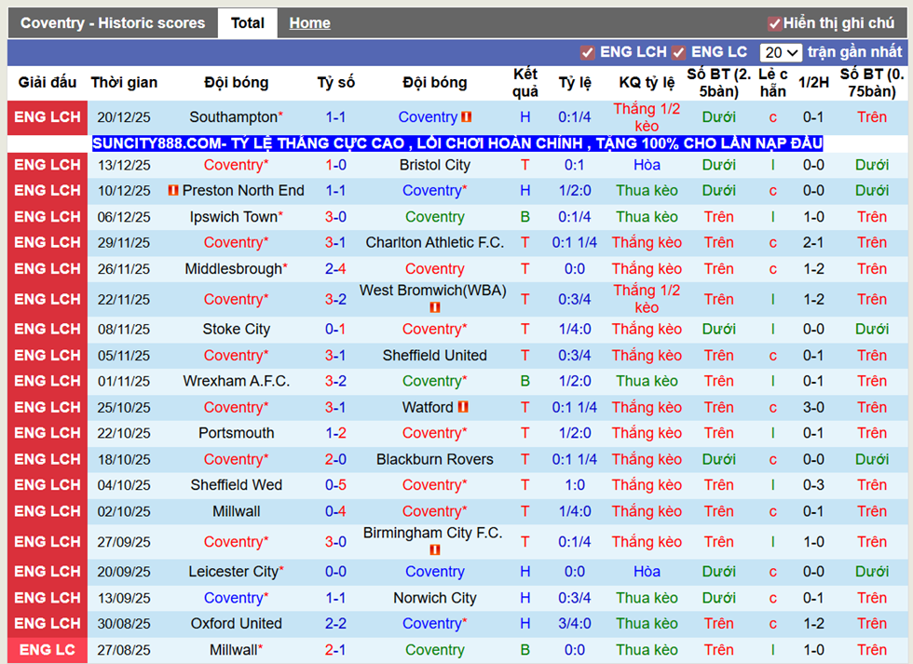Click the Wrexham A.F.C. team name
Viewport: 913px width, 664px height.
(236, 381)
